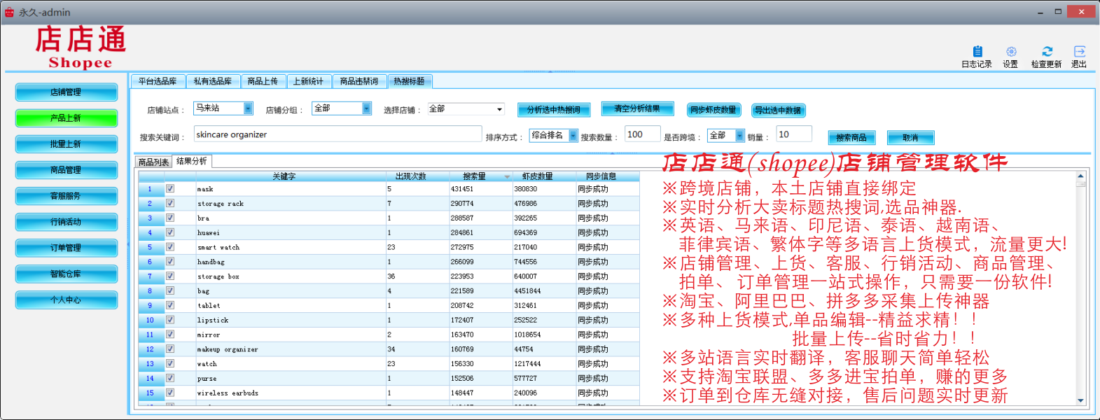Open the 选择店铺 combo box
Screen dimensions: 1100x420
(466, 109)
